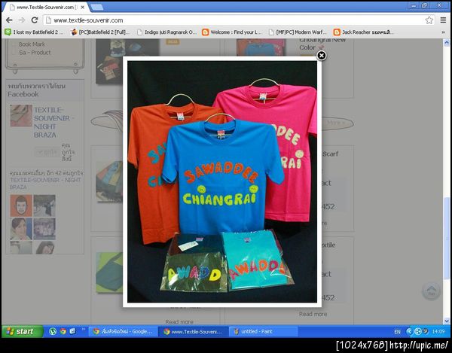Open the Chrome menu icon

tap(443, 20)
